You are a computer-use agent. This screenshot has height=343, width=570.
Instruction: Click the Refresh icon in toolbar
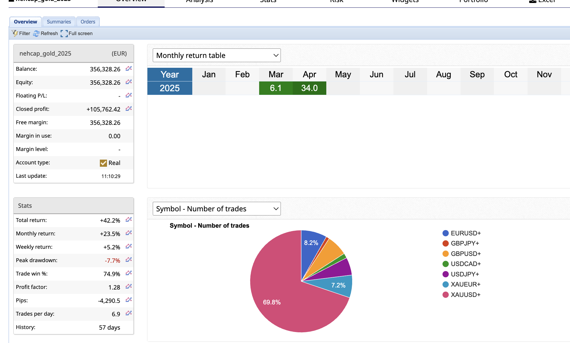(x=36, y=33)
